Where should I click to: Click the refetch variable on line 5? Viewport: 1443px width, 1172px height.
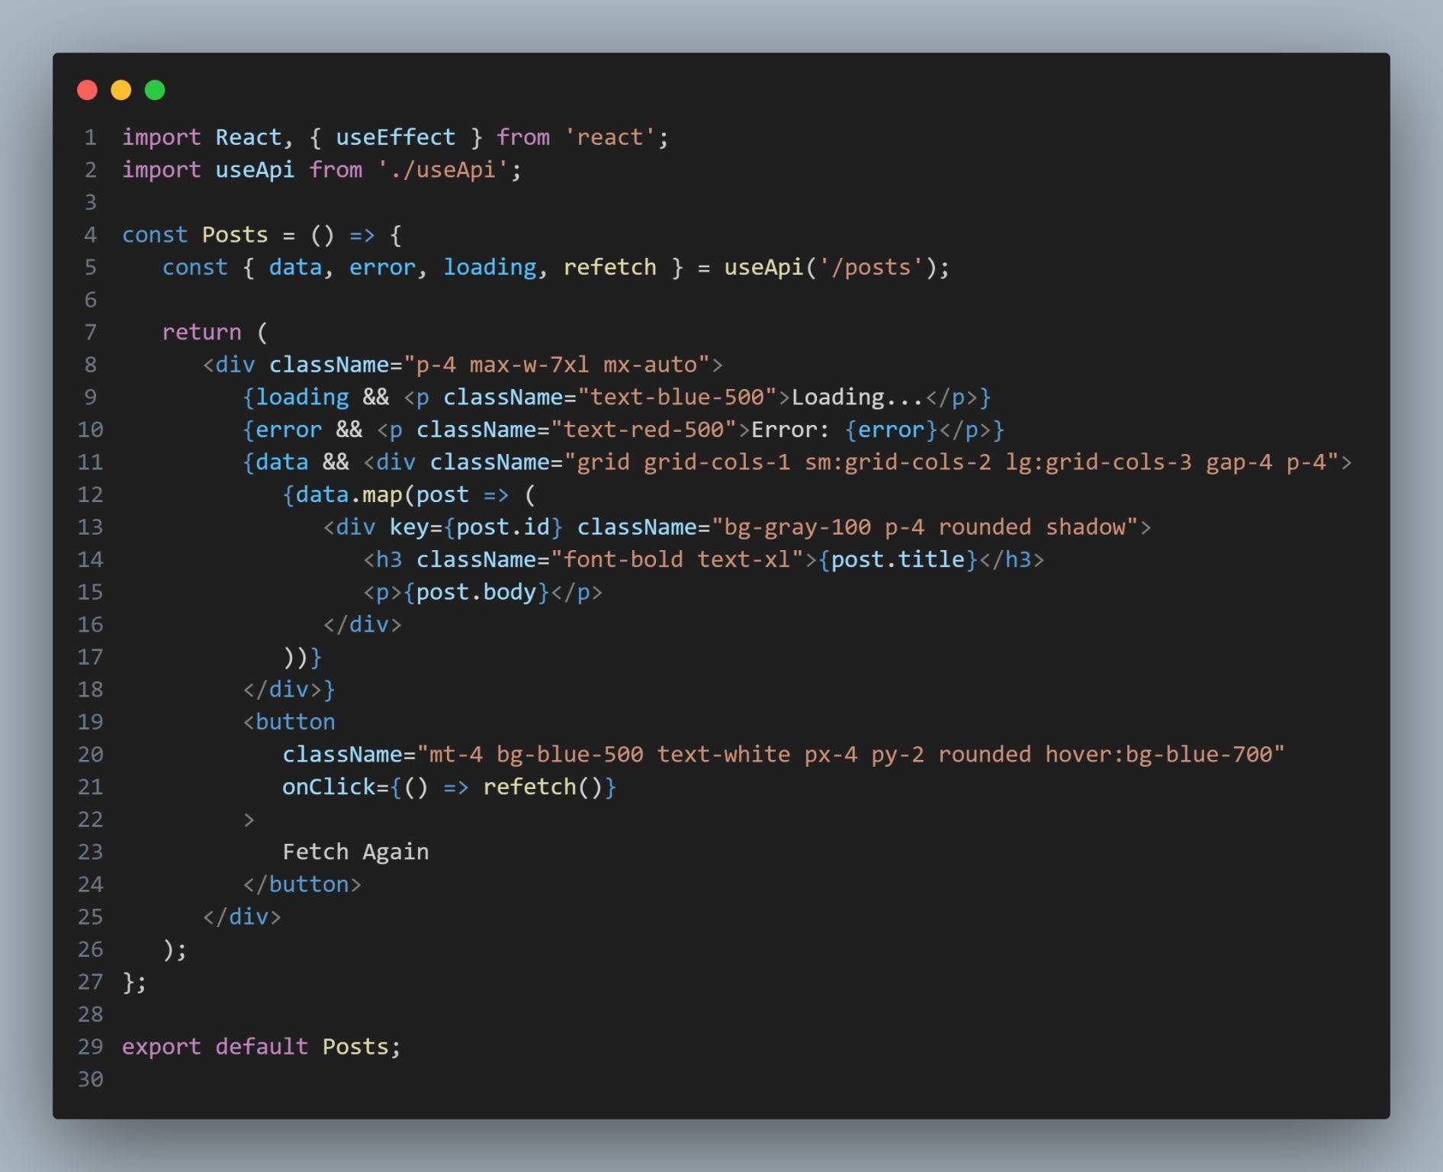pos(609,267)
